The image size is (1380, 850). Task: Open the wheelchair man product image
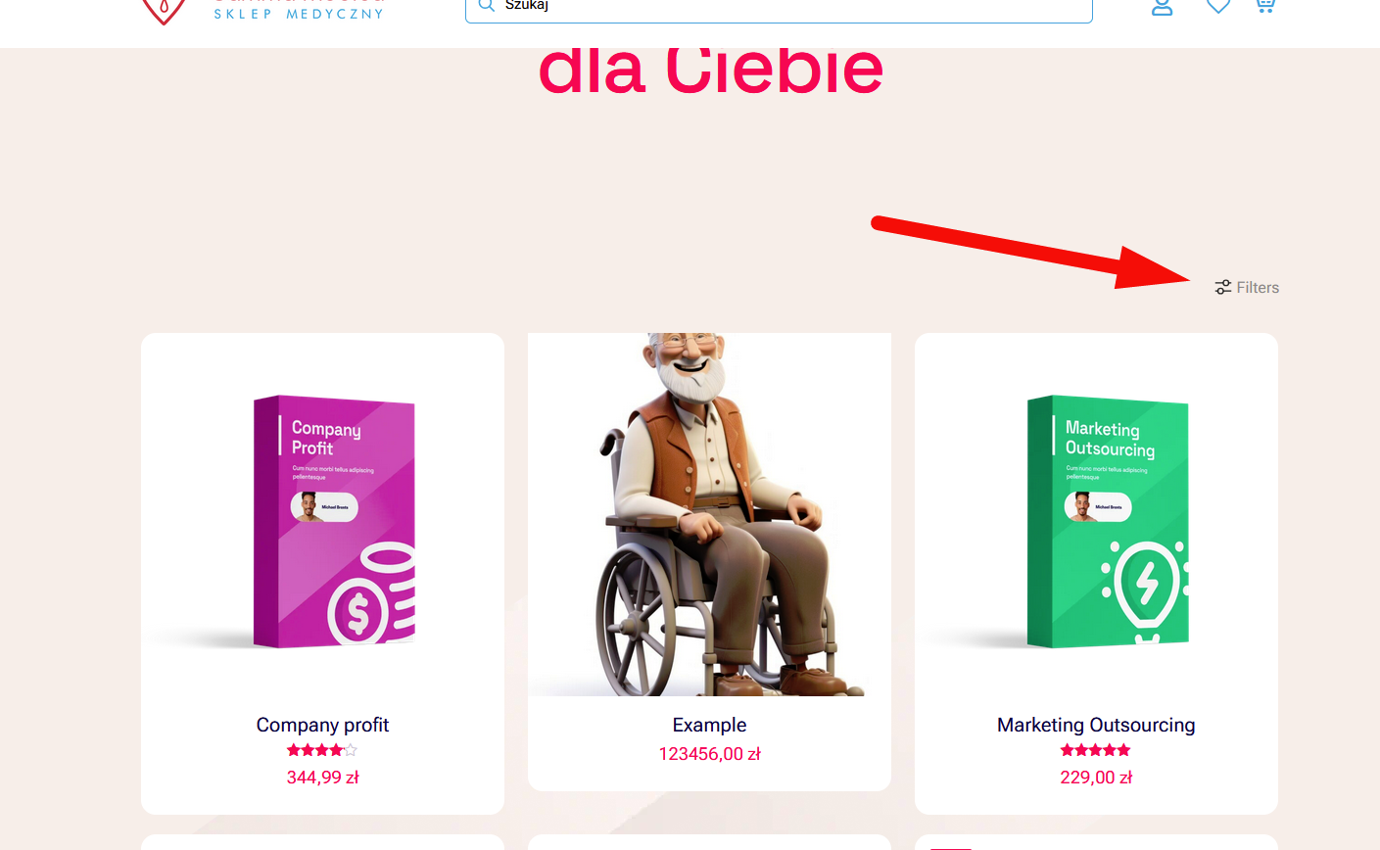(709, 515)
